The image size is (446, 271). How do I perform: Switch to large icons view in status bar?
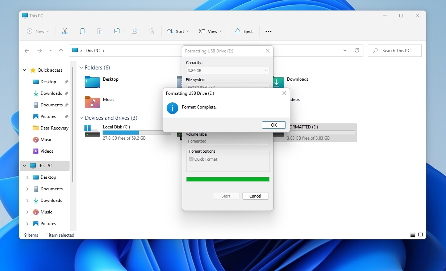click(x=421, y=235)
